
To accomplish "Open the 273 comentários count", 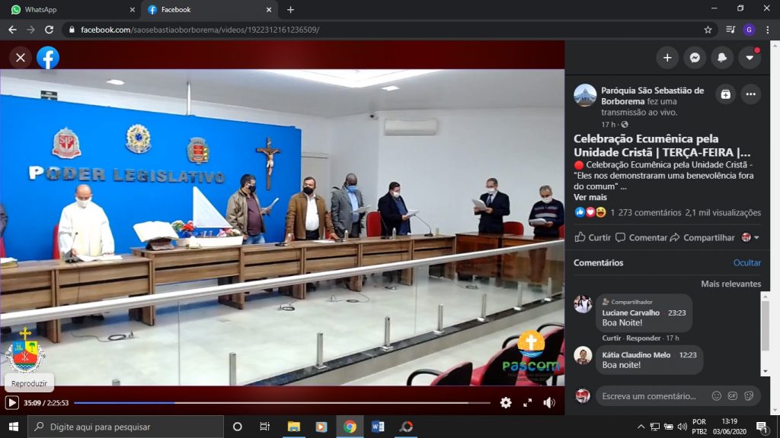I will (649, 213).
